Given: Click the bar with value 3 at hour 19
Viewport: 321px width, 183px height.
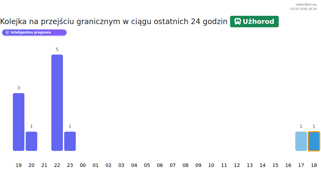Looking at the screenshot, I should (x=18, y=122).
